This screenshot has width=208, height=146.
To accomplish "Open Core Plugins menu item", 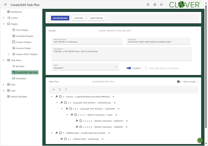I will point(20,30).
